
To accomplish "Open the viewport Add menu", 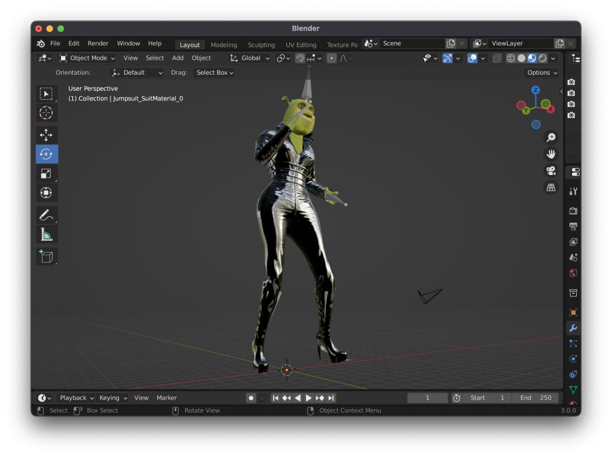I will (x=178, y=58).
